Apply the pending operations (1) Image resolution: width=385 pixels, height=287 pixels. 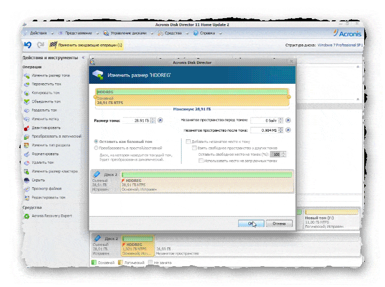(86, 45)
